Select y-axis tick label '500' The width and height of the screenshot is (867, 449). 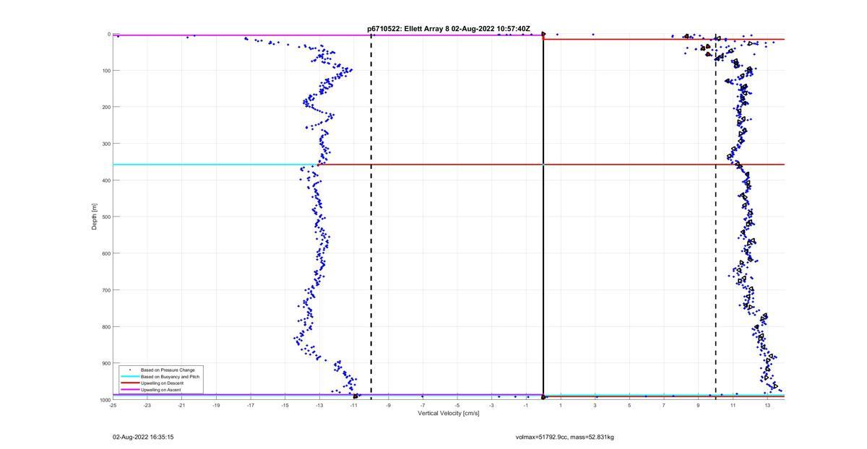click(x=105, y=217)
